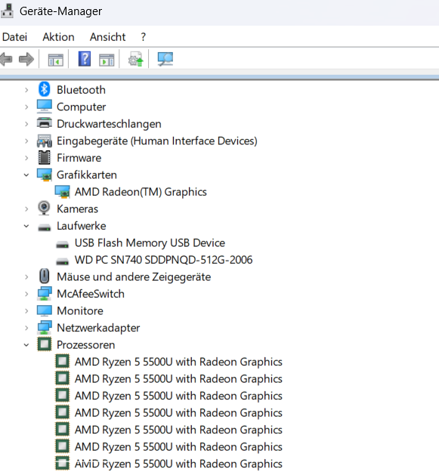Expand the Firmware node
The width and height of the screenshot is (439, 472).
26,158
